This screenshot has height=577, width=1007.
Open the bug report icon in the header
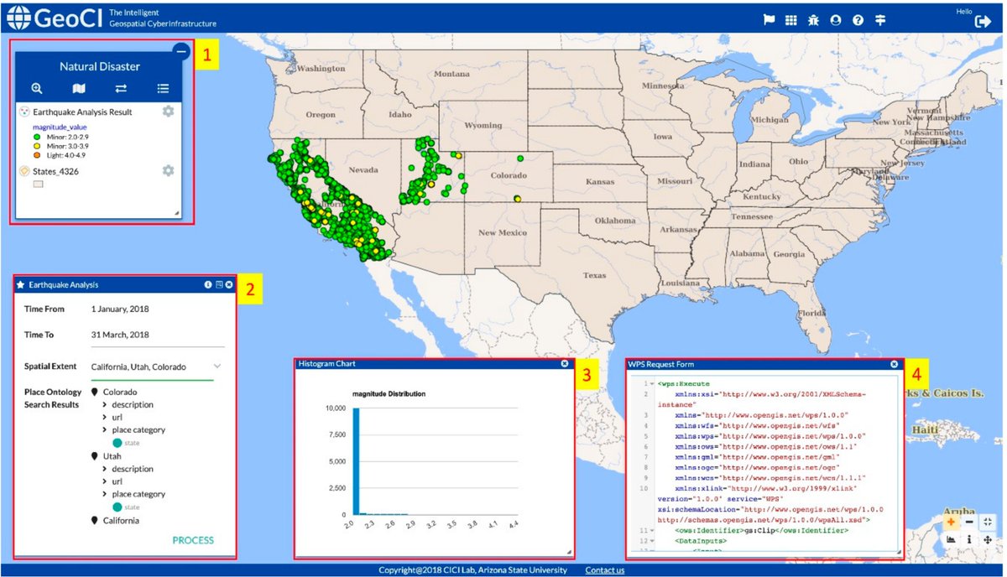click(813, 19)
